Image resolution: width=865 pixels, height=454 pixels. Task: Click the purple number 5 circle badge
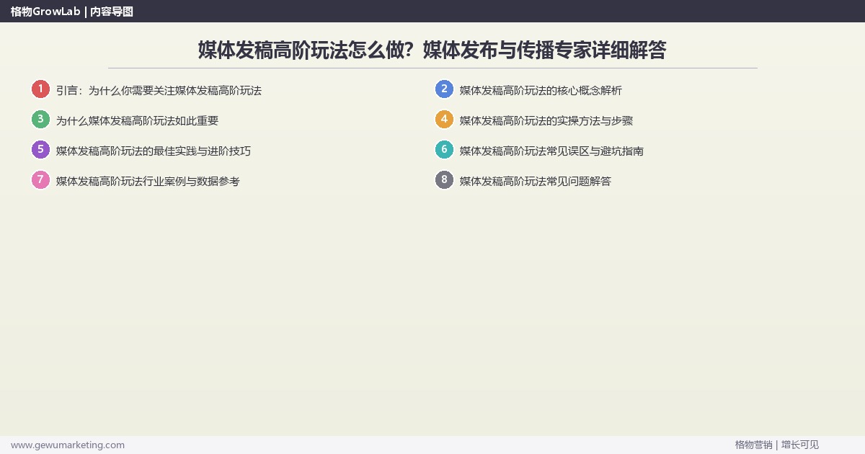[40, 150]
